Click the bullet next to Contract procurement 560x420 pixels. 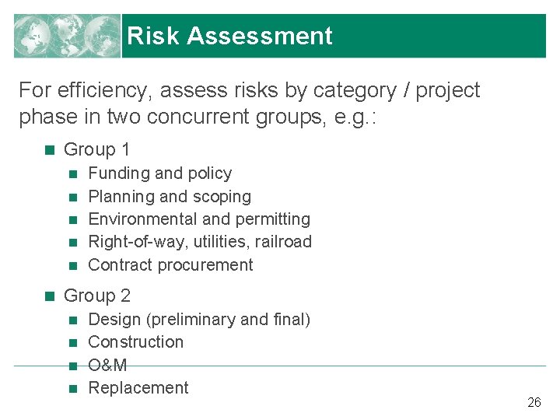[x=73, y=266]
